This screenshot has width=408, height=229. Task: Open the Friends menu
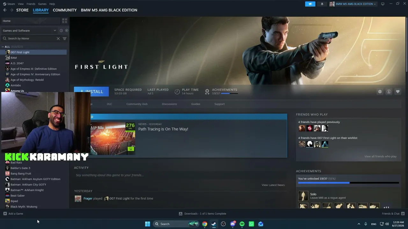(31, 4)
